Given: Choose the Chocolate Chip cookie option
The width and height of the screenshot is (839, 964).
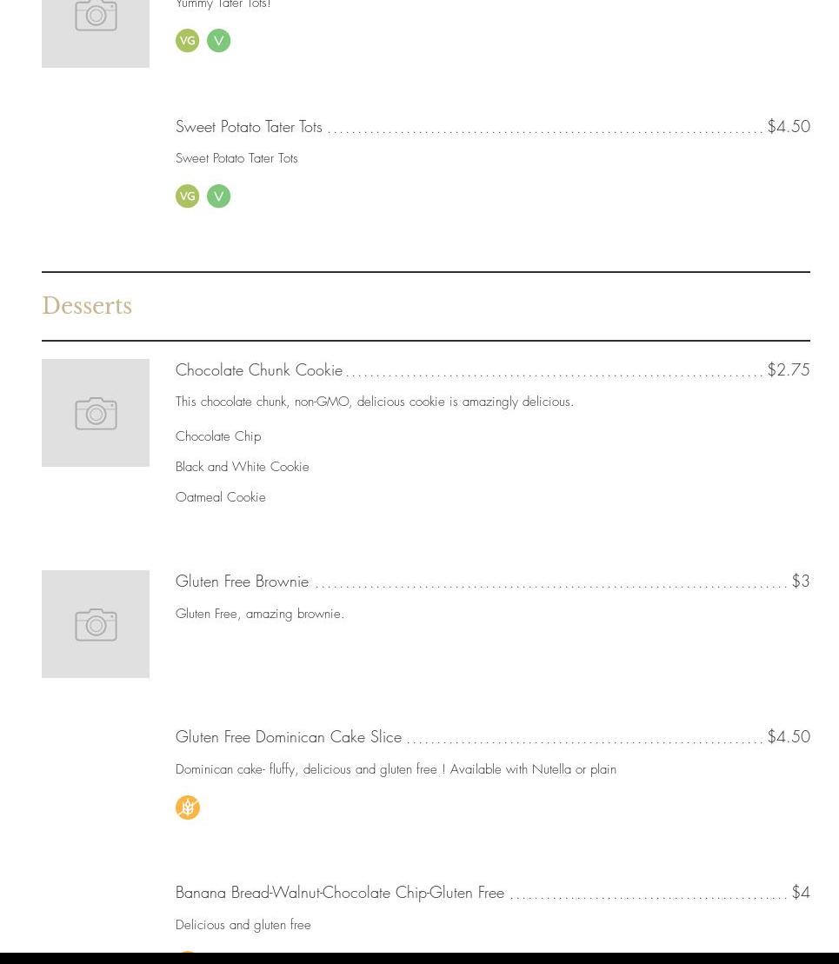Looking at the screenshot, I should coord(218,436).
